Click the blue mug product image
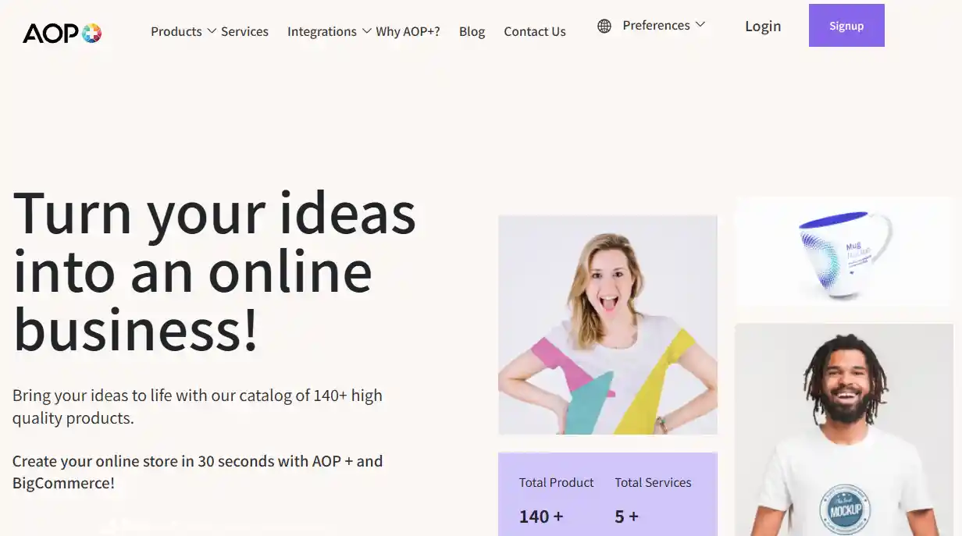 (843, 252)
